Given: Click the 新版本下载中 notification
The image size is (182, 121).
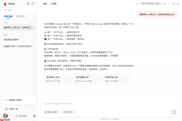Looking at the screenshot, I should [19, 100].
